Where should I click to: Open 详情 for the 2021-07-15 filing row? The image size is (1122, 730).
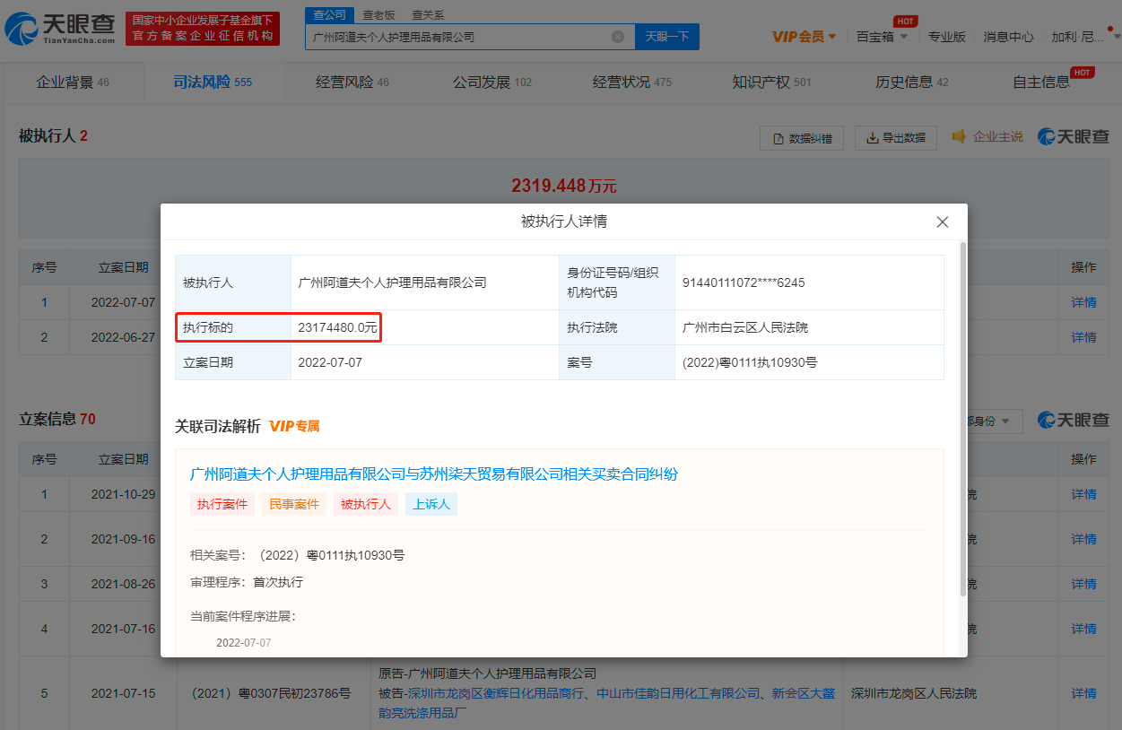click(x=1083, y=693)
